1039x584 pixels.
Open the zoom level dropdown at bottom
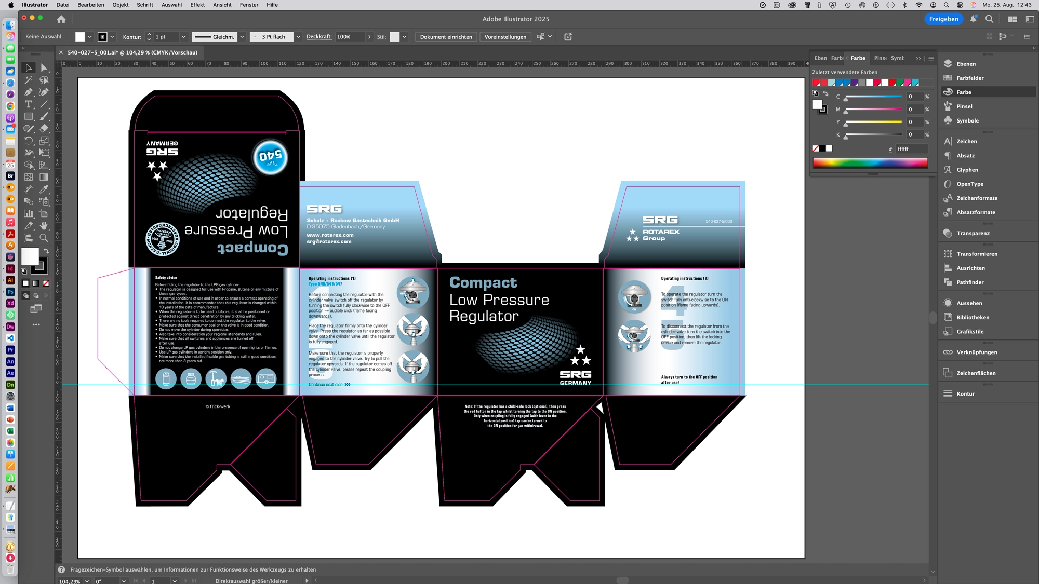coord(87,581)
